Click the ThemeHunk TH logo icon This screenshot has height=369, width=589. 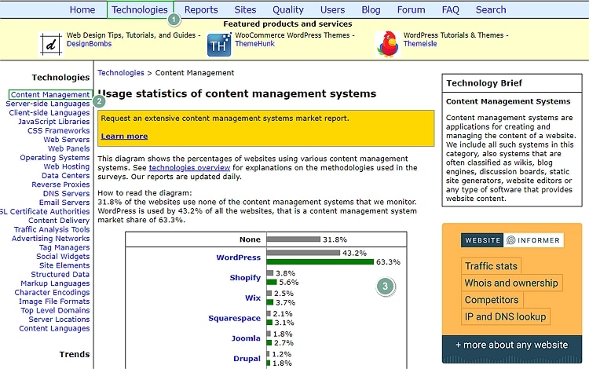(x=219, y=45)
